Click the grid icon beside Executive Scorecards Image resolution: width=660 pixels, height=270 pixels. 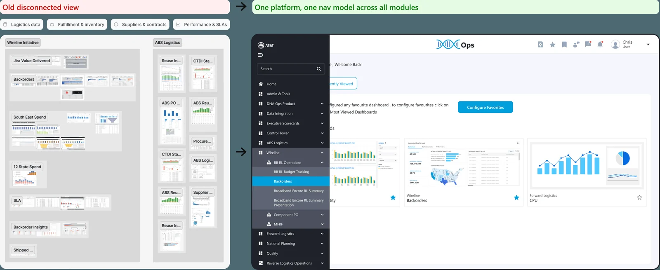[x=261, y=123]
